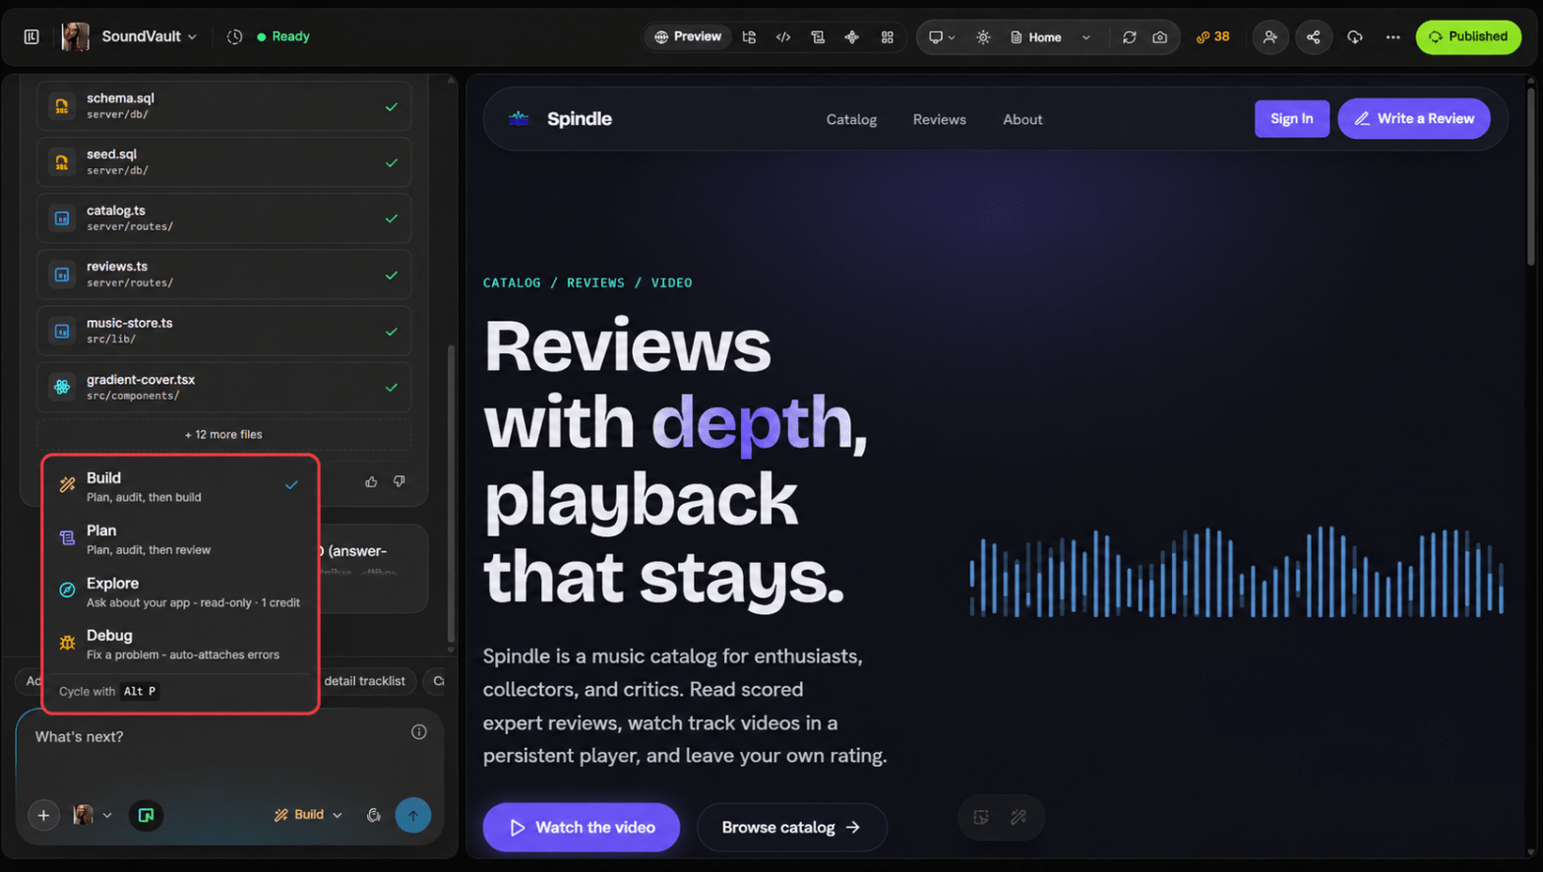This screenshot has height=872, width=1543.
Task: Send the prompt with the arrow button
Action: click(x=413, y=815)
